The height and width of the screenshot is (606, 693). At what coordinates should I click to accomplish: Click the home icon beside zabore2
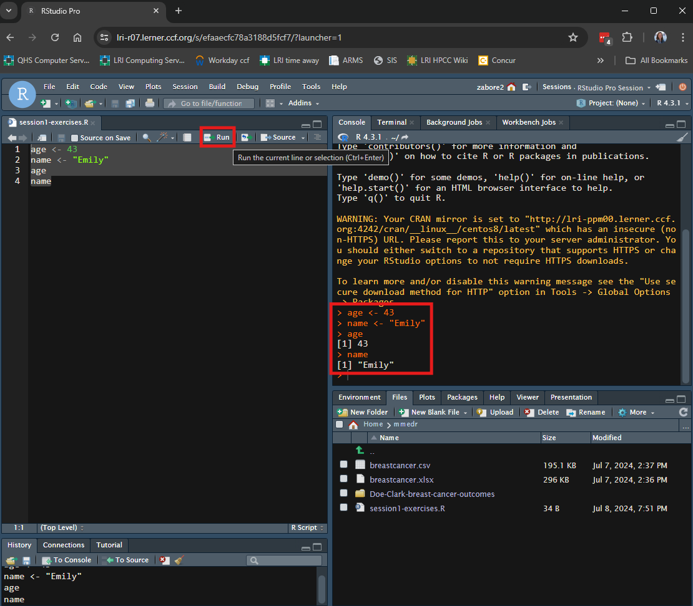[511, 87]
